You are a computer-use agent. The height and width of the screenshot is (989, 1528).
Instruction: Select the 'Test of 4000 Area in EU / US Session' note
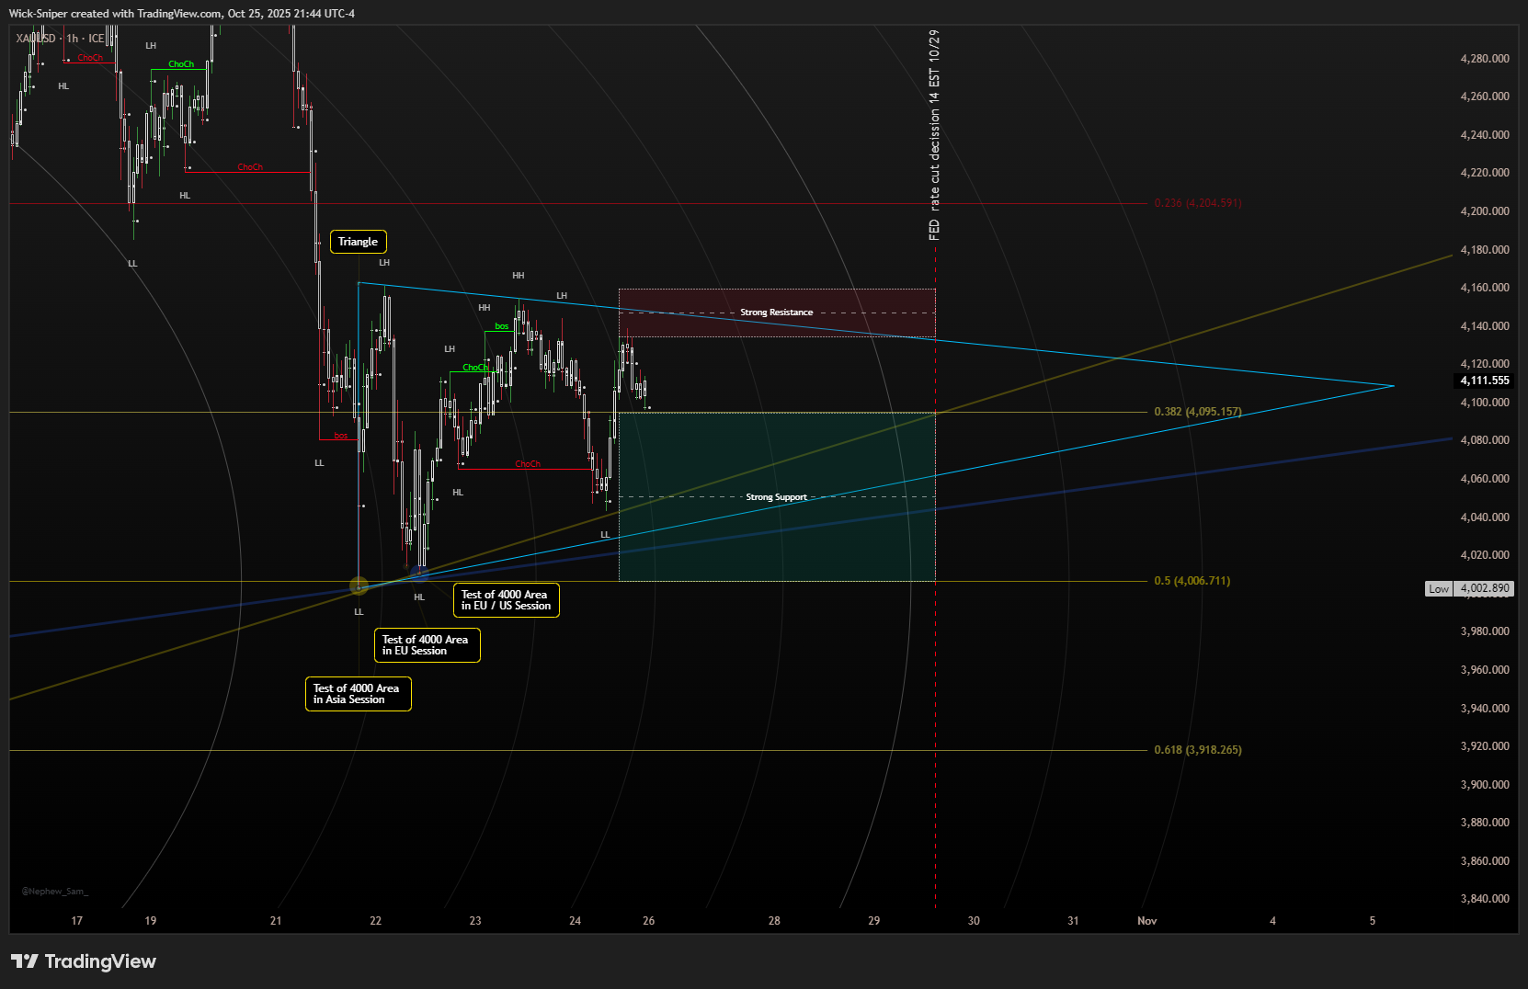(x=506, y=600)
